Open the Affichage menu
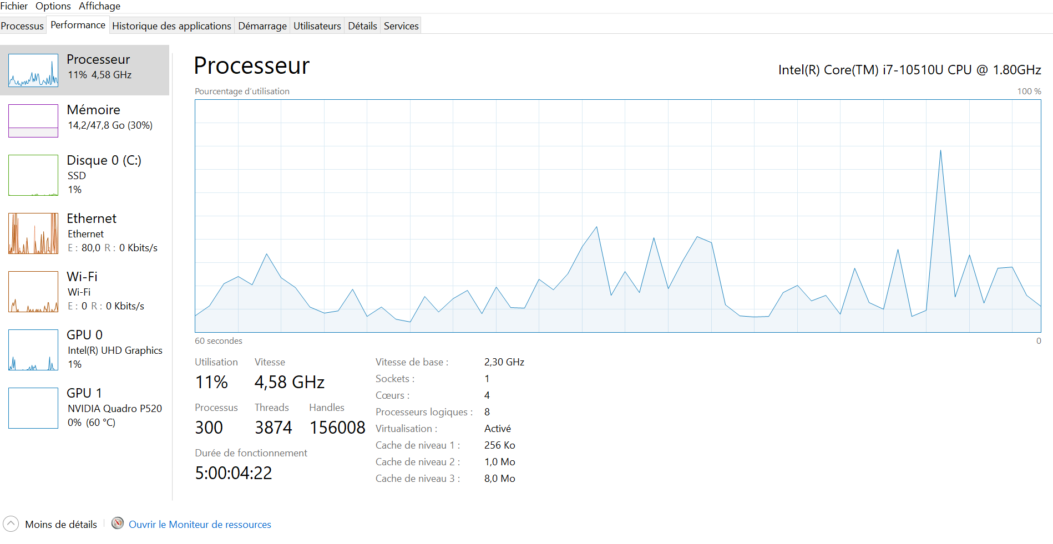Screen dimensions: 1053x544 point(99,6)
